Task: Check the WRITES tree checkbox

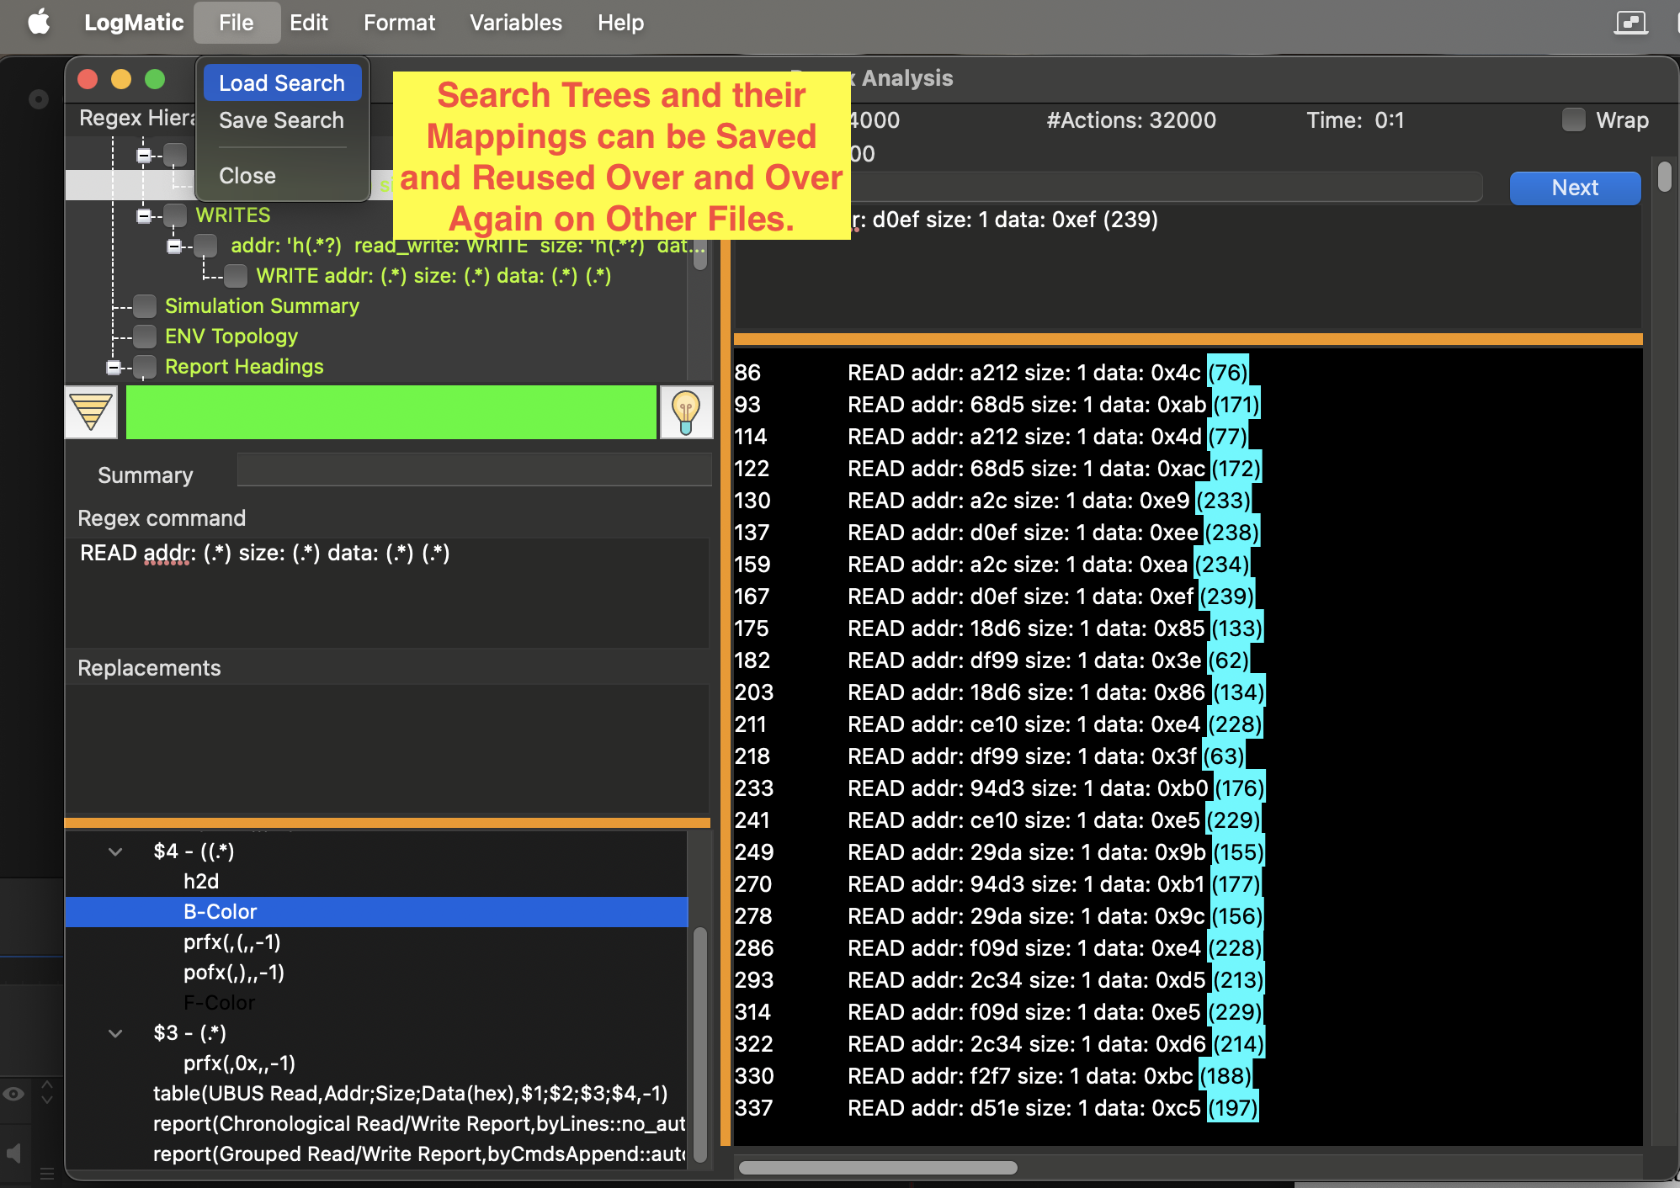Action: click(175, 215)
